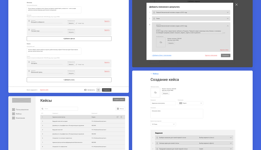Image resolution: width=261 pixels, height=150 pixels.
Task: Click the '+ Добавить фильм' button
Action: click(x=69, y=39)
